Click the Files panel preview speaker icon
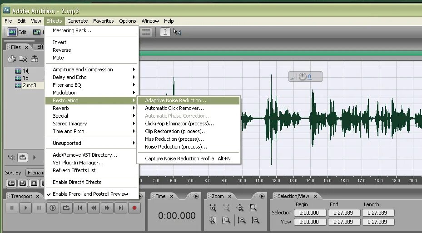 click(11, 157)
